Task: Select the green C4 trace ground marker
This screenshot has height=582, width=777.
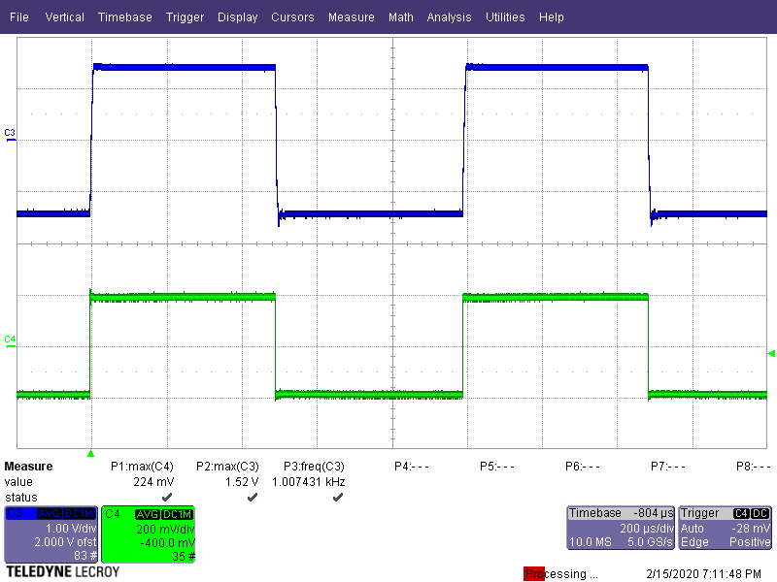Action: point(10,342)
